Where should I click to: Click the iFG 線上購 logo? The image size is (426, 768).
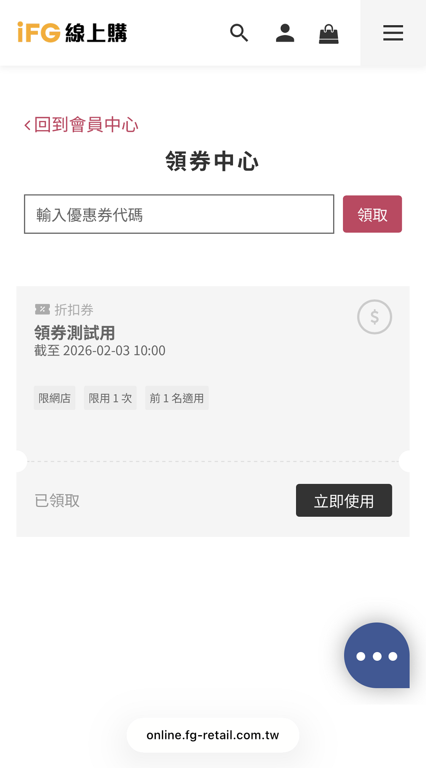pyautogui.click(x=72, y=33)
